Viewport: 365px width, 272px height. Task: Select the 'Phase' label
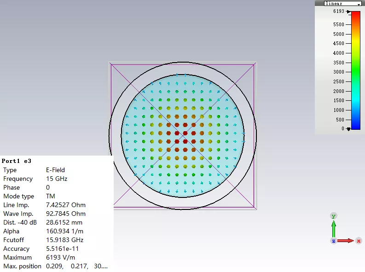(x=12, y=187)
